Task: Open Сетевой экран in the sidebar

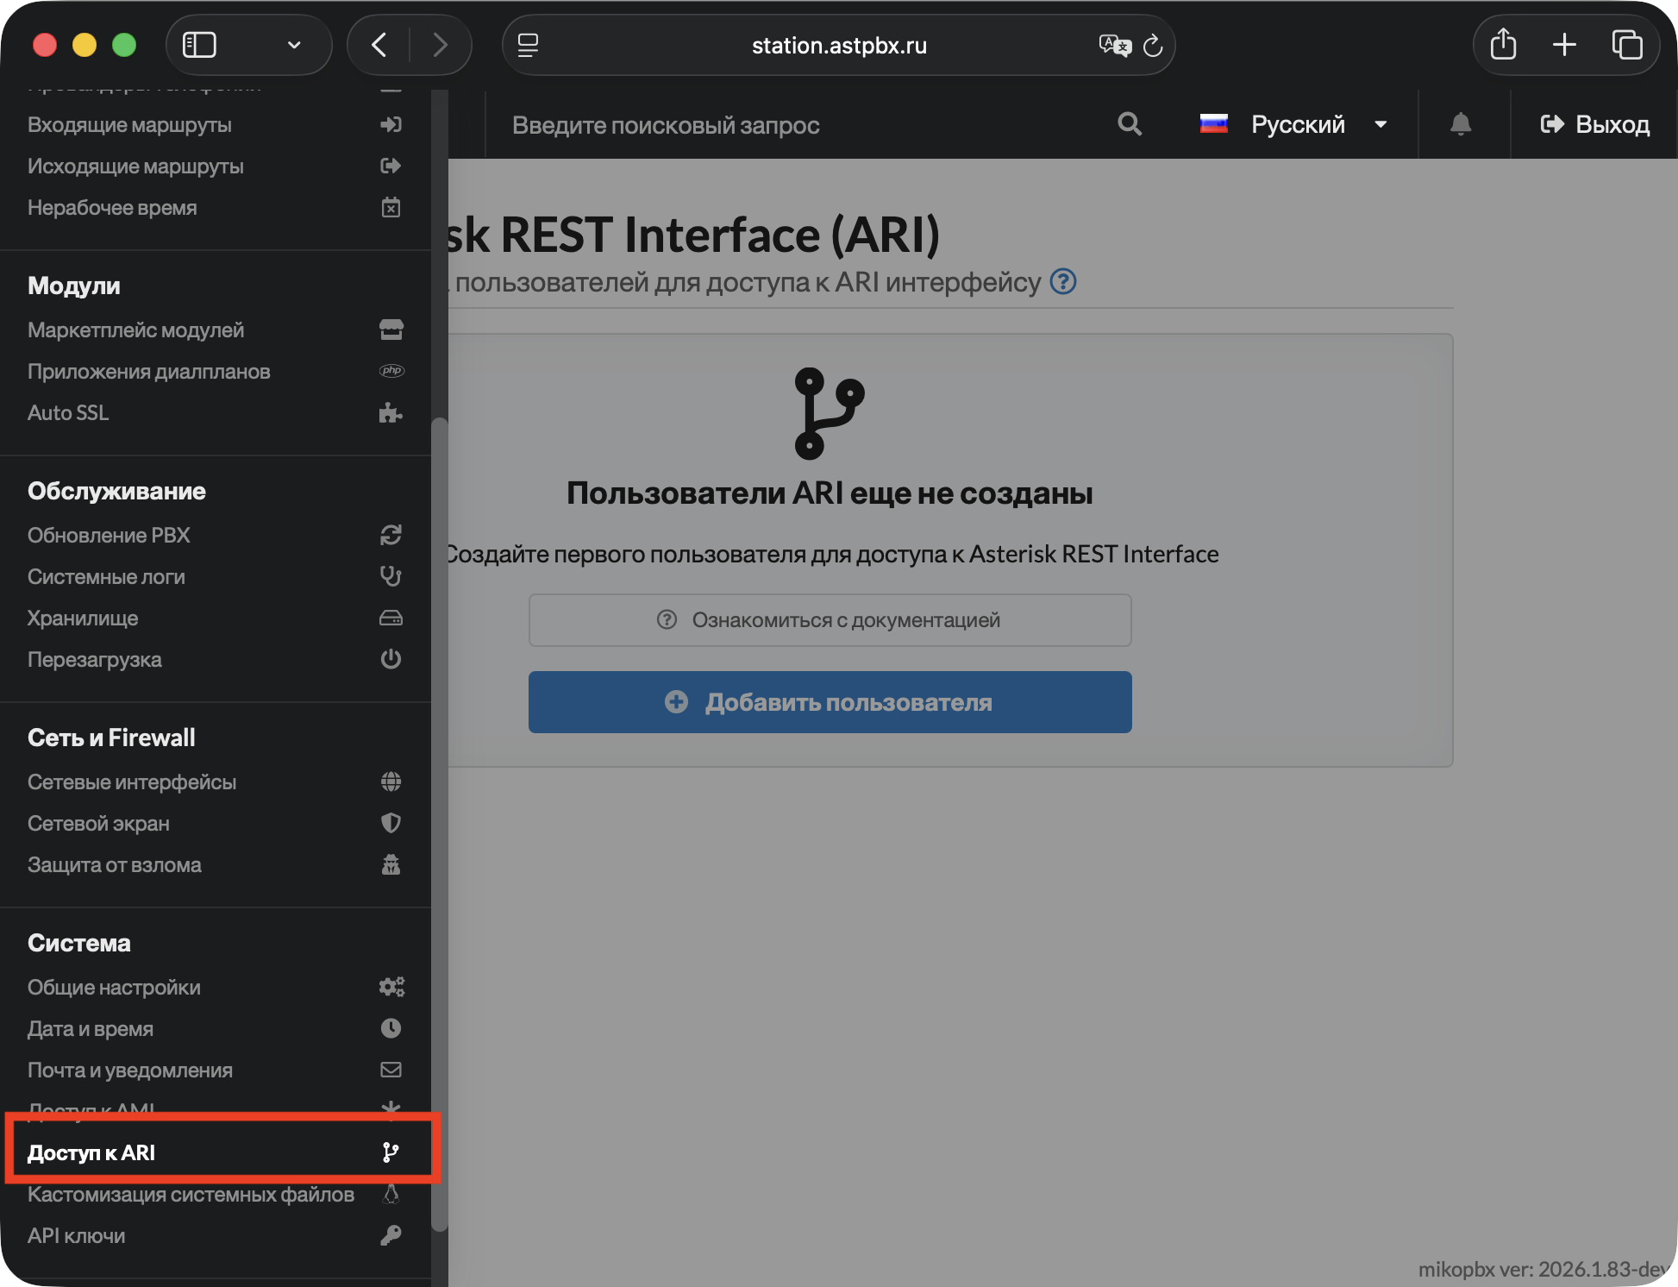Action: pyautogui.click(x=98, y=824)
